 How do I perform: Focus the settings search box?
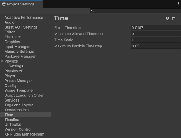coord(136,11)
